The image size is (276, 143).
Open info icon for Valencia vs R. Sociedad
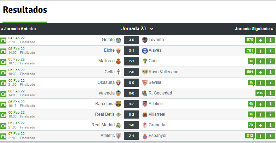(x=271, y=93)
